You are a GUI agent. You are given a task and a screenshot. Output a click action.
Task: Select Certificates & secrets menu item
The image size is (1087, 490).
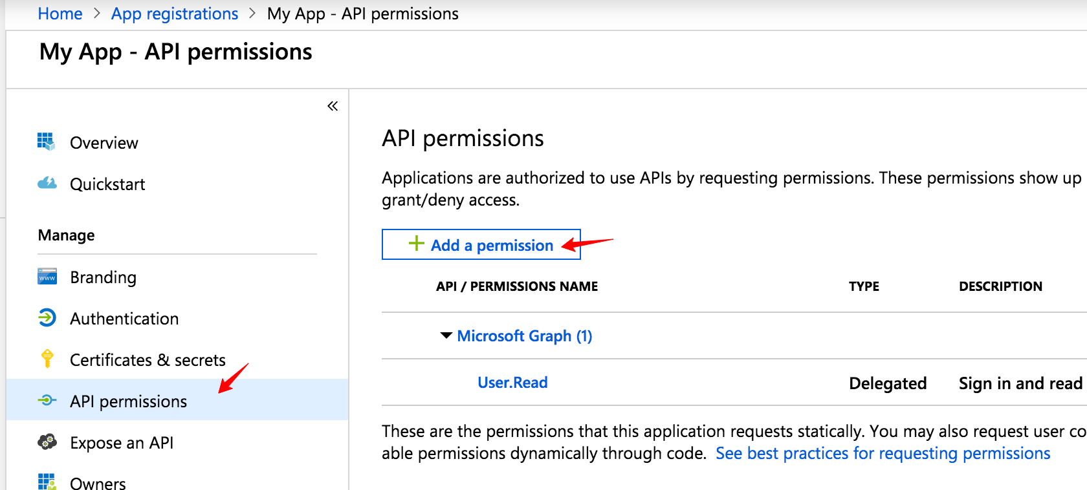148,360
